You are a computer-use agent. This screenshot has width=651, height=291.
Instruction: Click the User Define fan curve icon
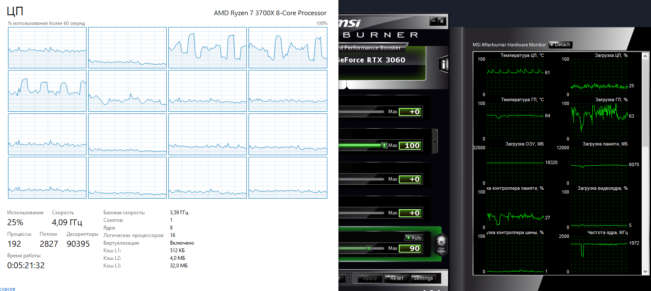pyautogui.click(x=441, y=244)
